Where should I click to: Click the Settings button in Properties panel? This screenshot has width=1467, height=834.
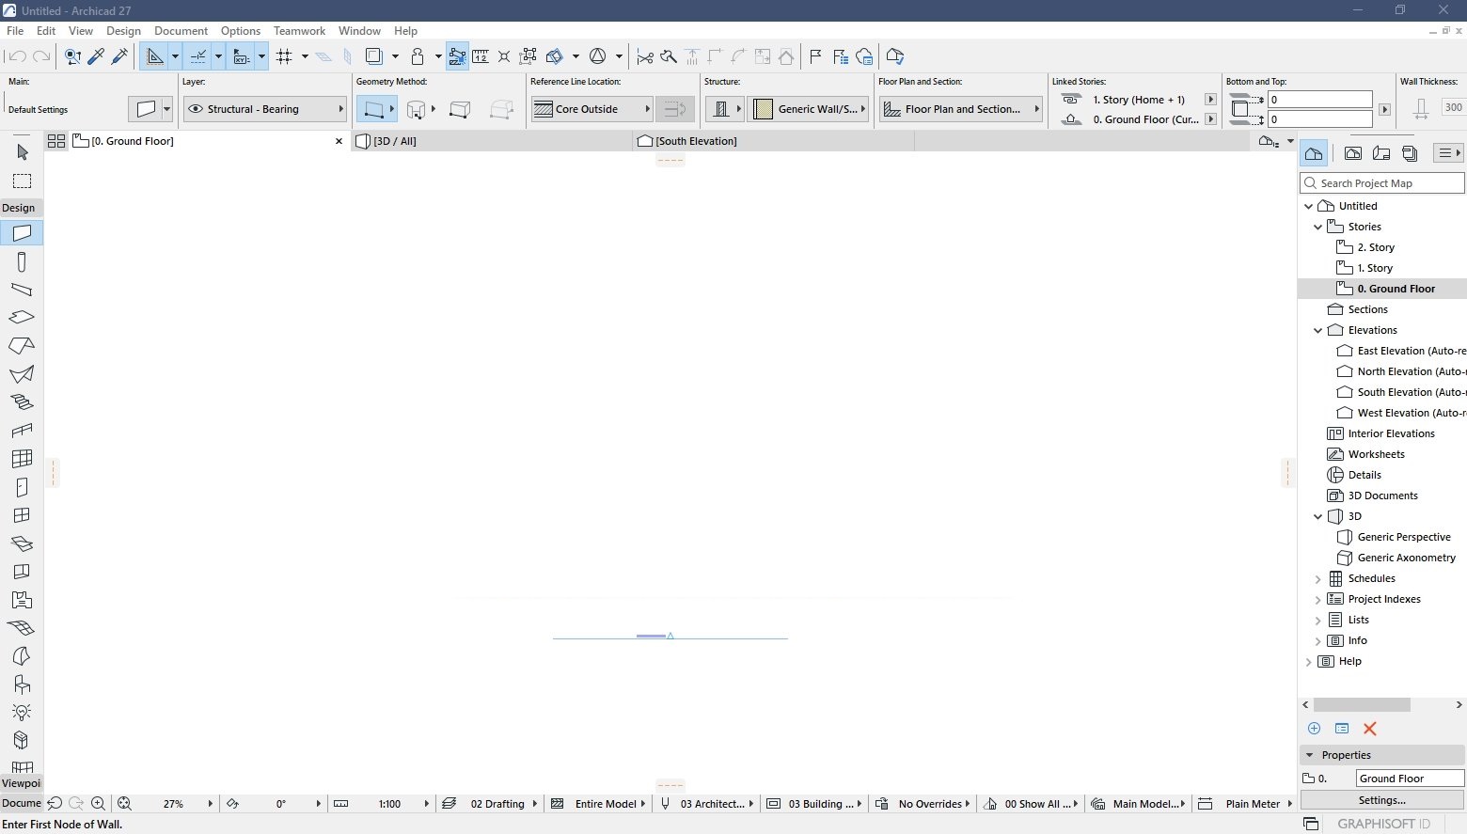[x=1381, y=799]
